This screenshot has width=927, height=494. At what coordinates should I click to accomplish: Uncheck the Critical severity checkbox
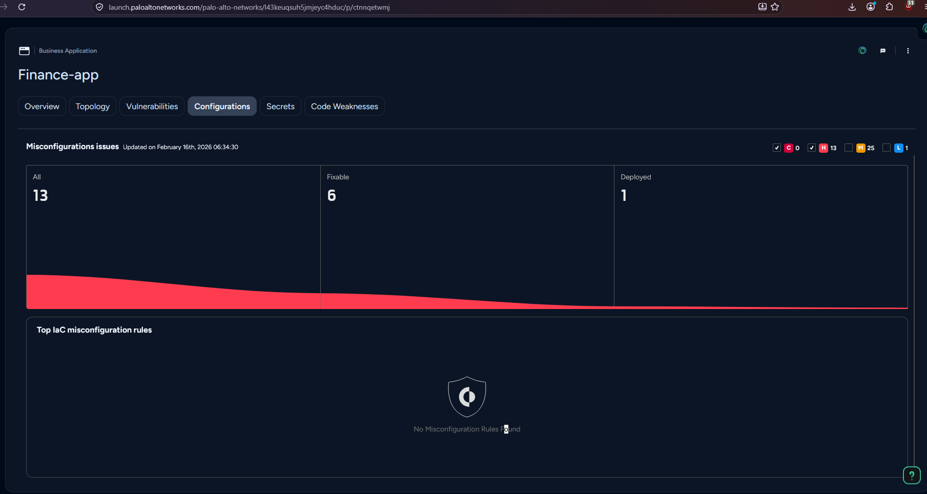[777, 148]
